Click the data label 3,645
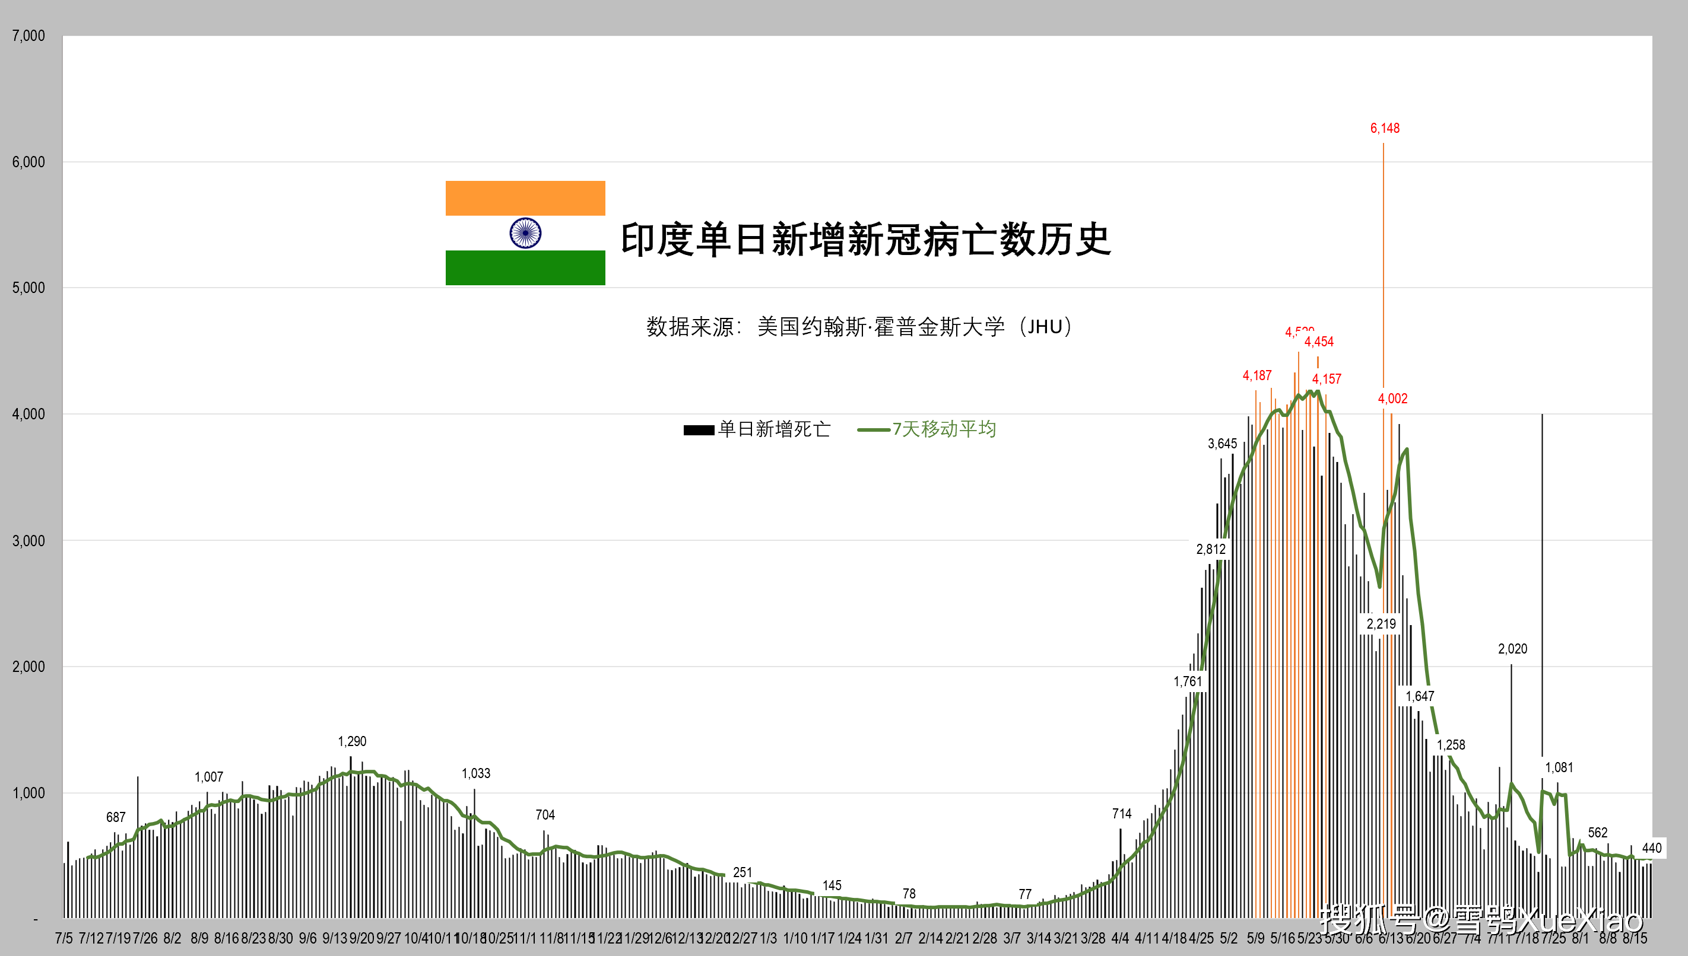Image resolution: width=1688 pixels, height=956 pixels. coord(1222,444)
